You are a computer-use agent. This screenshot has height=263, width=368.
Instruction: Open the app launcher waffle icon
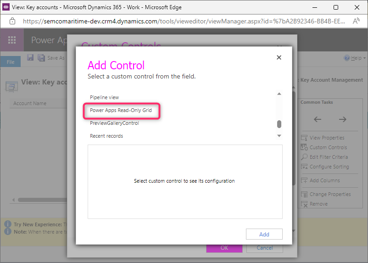pos(12,40)
